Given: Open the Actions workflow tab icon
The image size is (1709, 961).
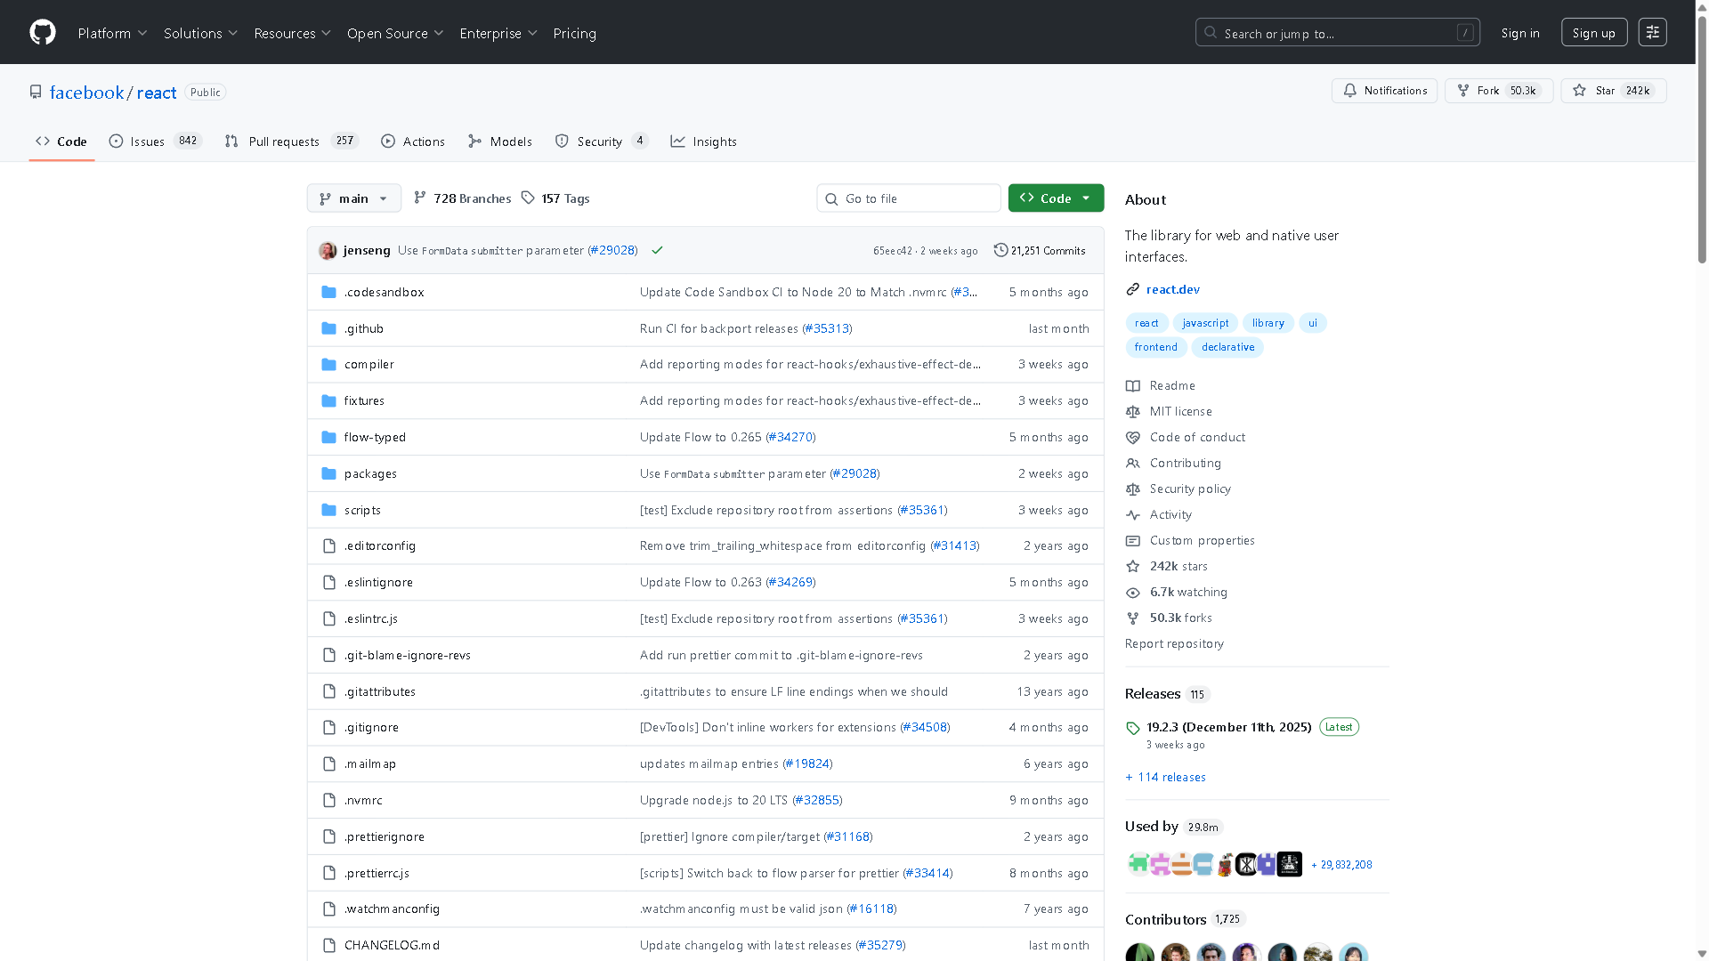Looking at the screenshot, I should point(388,141).
